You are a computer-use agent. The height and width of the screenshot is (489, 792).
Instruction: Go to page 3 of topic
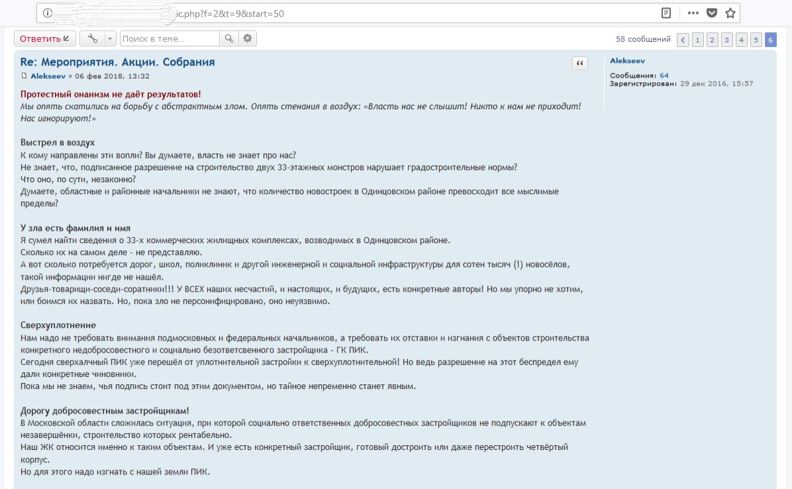click(x=726, y=40)
